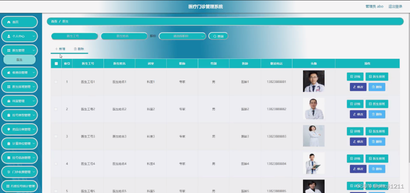Expand the 收费员管理 sidebar menu

pos(20,72)
